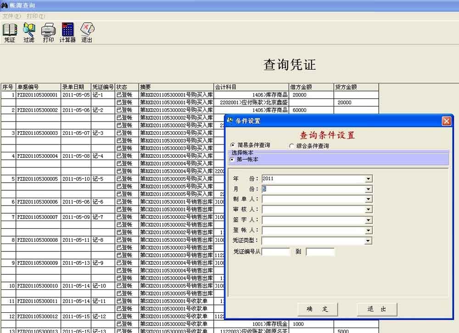
Task: Open the 凭证类型 voucher type dropdown
Action: coord(369,240)
